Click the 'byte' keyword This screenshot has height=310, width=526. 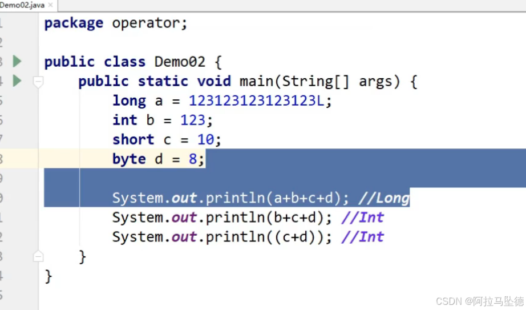point(129,159)
